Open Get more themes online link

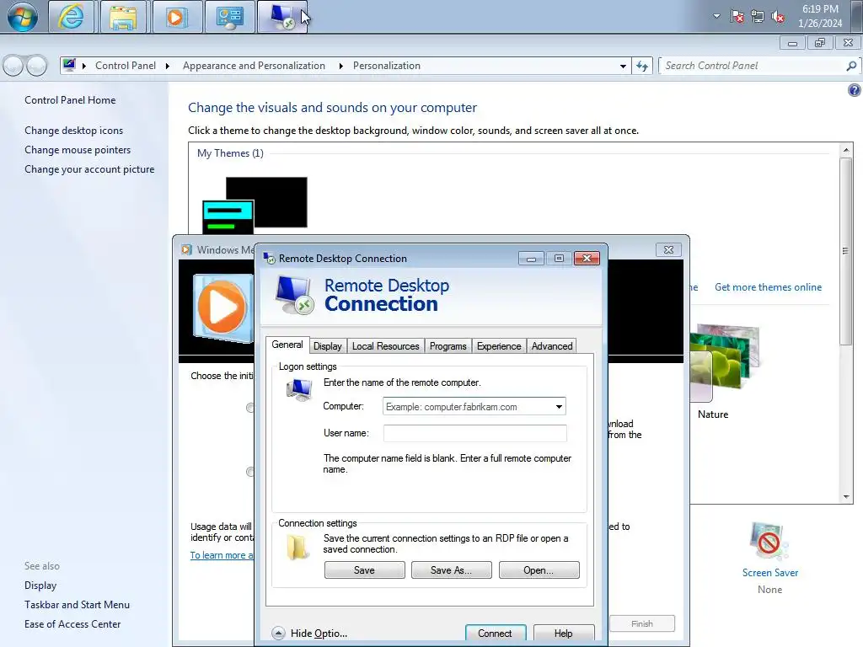click(768, 287)
